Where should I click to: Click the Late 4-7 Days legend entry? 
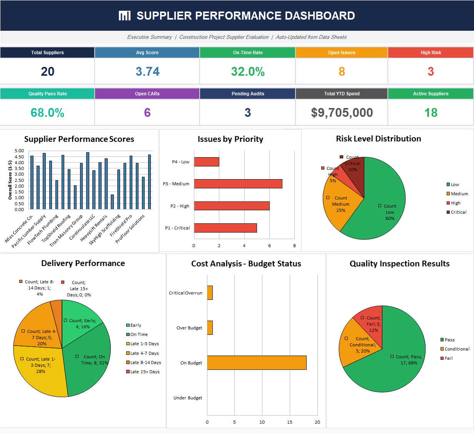coord(142,353)
